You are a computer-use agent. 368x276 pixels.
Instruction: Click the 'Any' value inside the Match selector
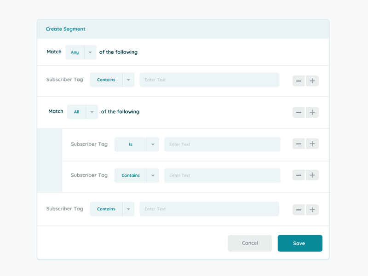click(x=75, y=52)
